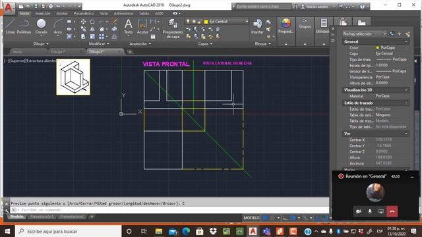422x237 pixels.
Task: Select the Línea drawing tool
Action: 10,26
